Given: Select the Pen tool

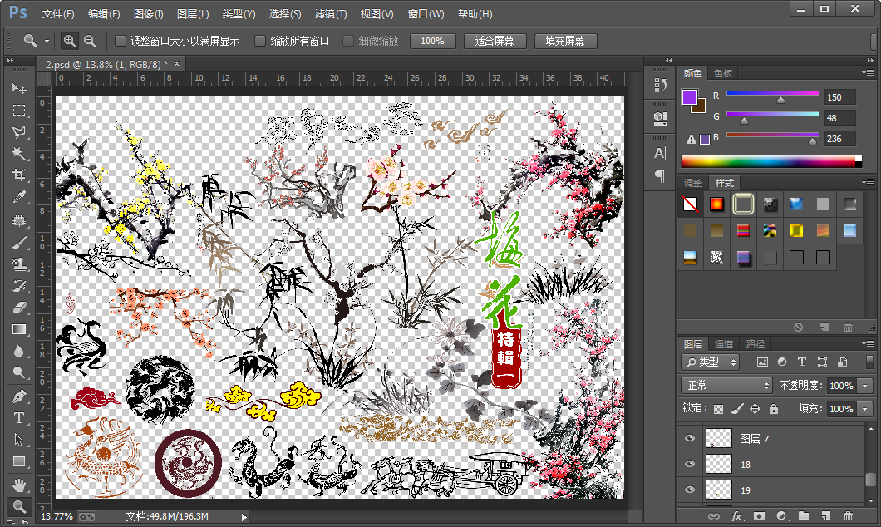Looking at the screenshot, I should pos(18,396).
